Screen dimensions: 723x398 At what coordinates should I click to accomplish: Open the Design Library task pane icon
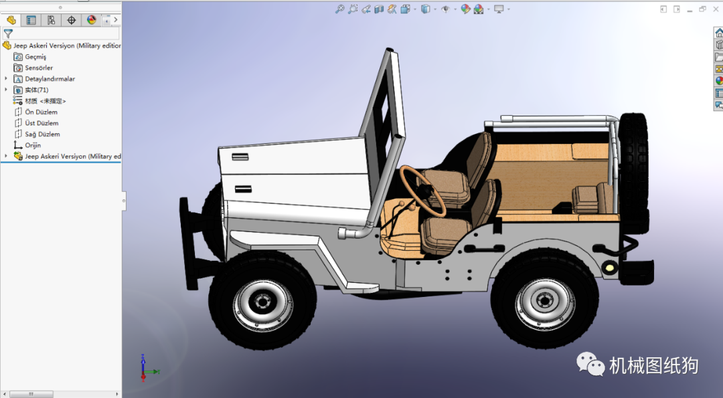pos(719,45)
